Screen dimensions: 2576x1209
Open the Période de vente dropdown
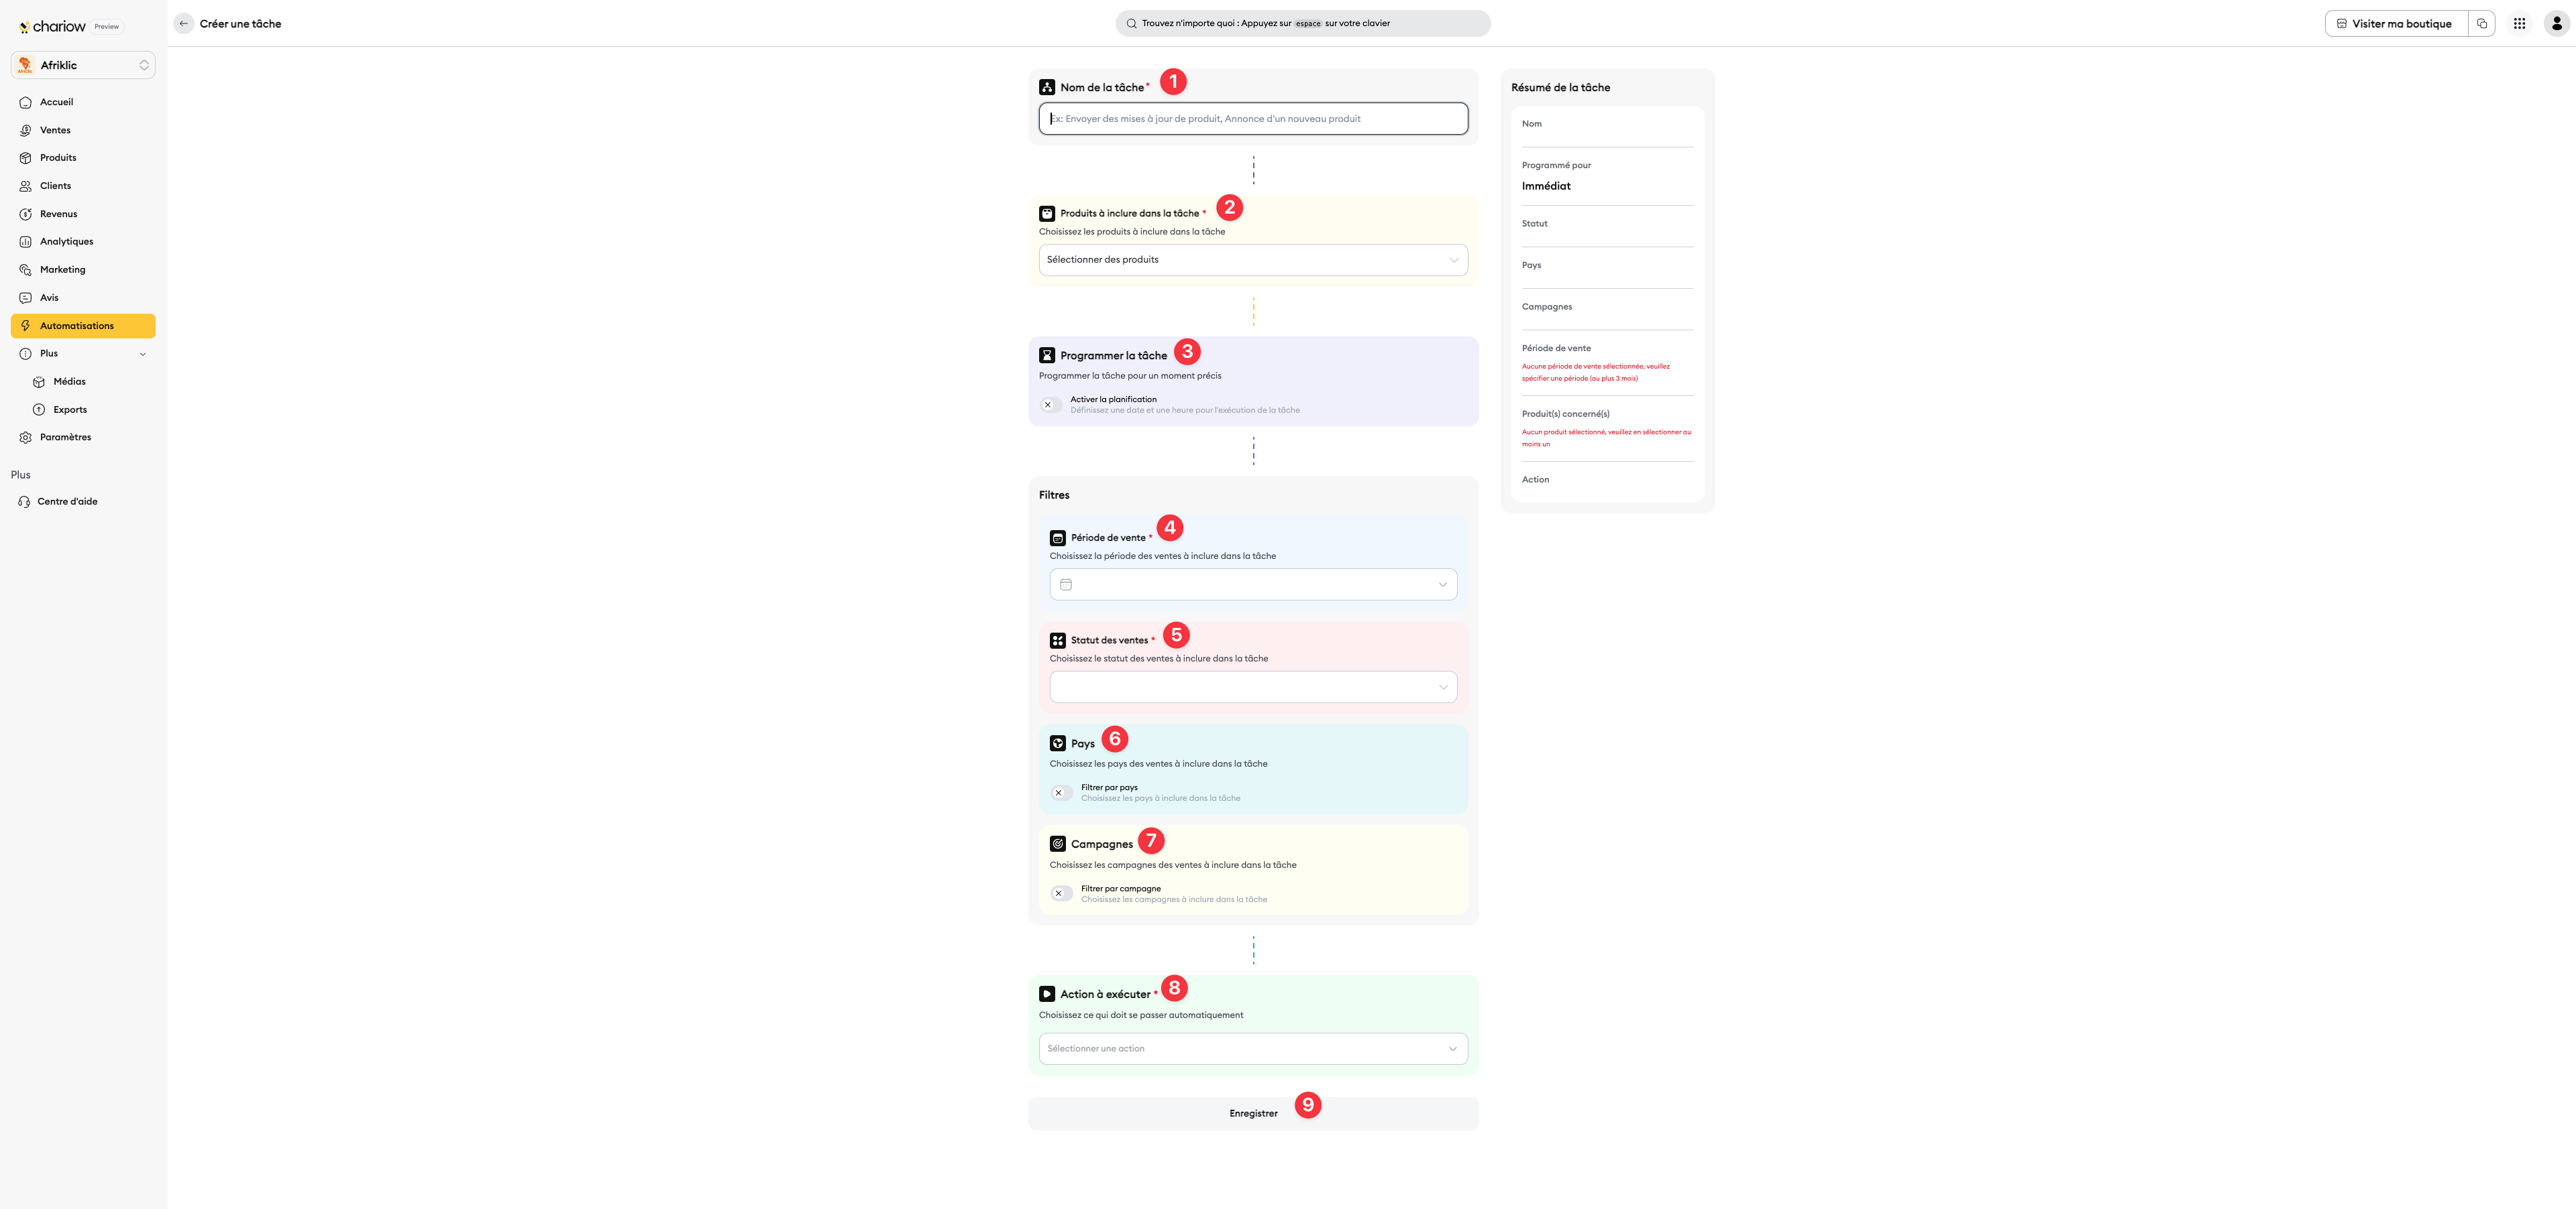coord(1253,584)
